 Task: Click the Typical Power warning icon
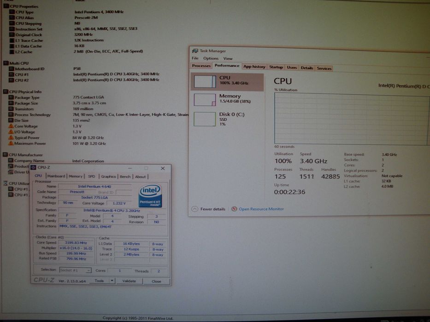pyautogui.click(x=11, y=138)
